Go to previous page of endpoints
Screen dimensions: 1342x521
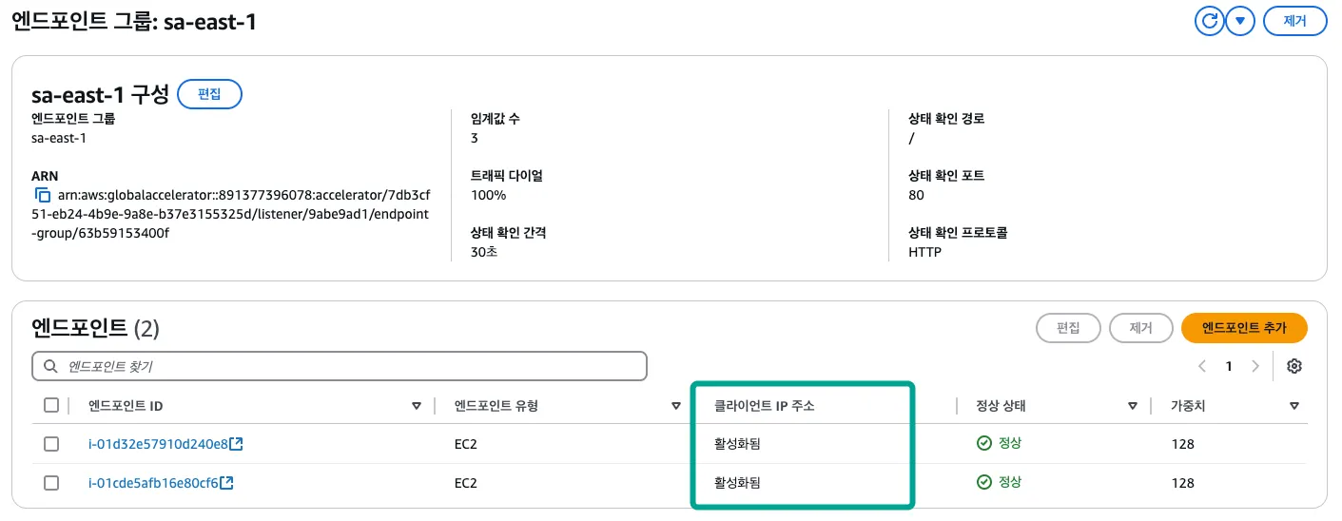point(1202,366)
